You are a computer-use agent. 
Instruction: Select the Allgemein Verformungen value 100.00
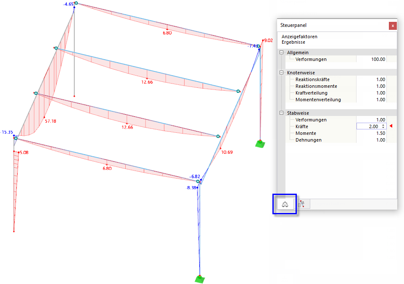tap(371, 59)
